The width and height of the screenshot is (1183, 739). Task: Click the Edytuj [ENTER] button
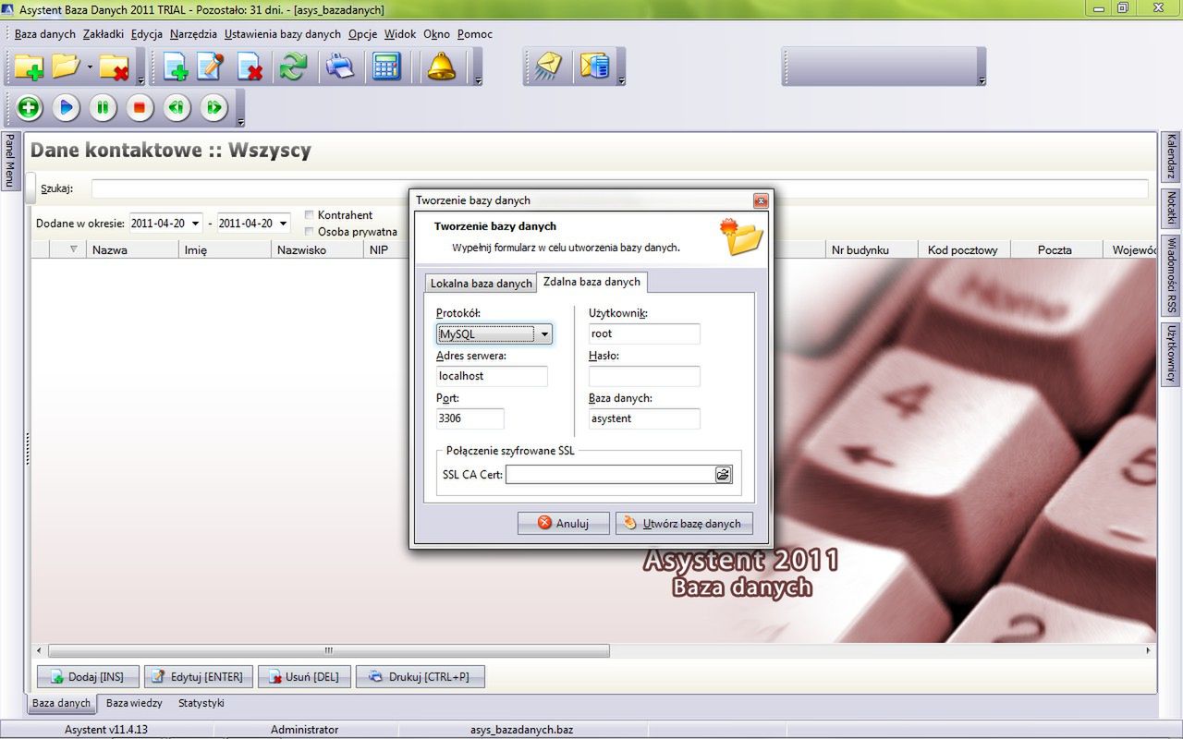click(x=197, y=677)
